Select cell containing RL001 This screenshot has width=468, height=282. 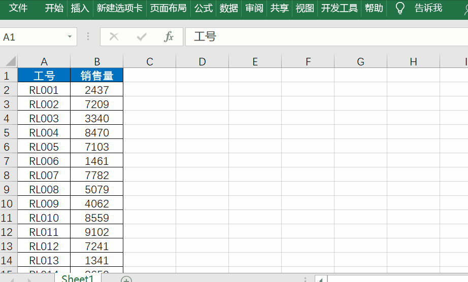tap(44, 90)
